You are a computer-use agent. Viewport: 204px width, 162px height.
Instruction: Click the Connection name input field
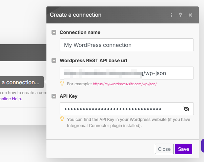tap(127, 45)
